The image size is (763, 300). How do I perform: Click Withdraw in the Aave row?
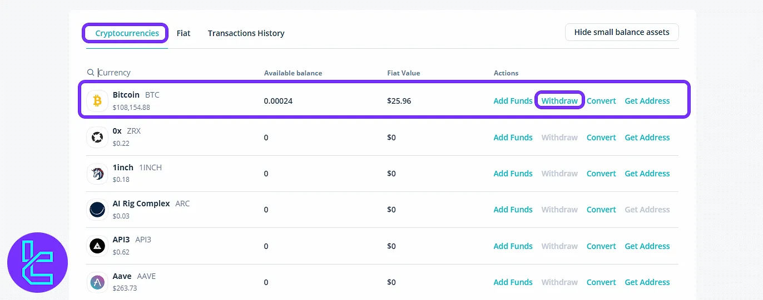point(559,282)
